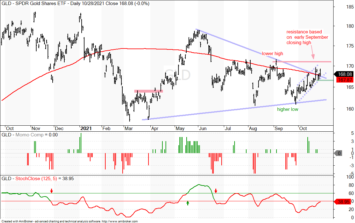Click the red down arrow signal near June
Screen dimensions: 355x223
pyautogui.click(x=216, y=191)
